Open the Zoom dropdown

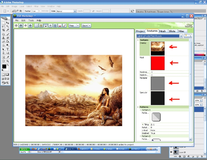tap(86, 26)
